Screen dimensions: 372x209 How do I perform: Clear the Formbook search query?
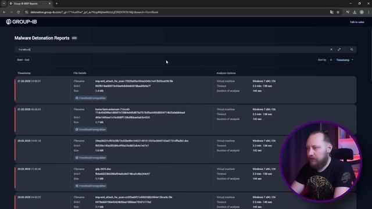point(331,49)
